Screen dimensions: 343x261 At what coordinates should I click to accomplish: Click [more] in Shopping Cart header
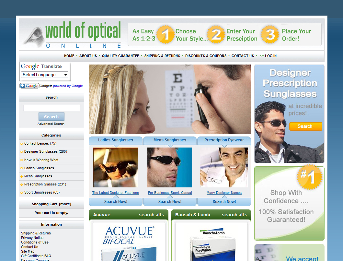pos(65,204)
